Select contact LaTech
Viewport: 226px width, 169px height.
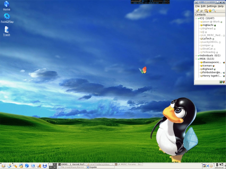(x=207, y=39)
